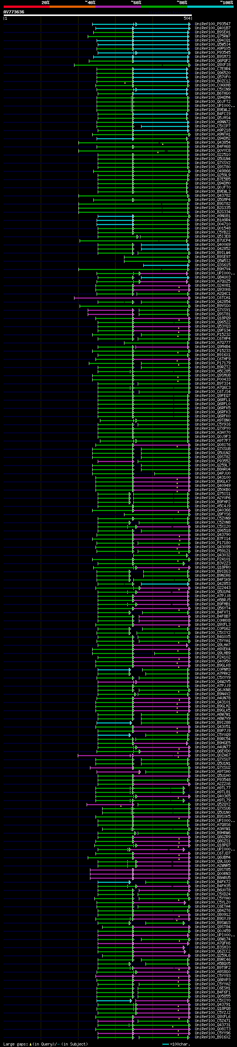This screenshot has height=1047, width=237.
Task: Open hit UniRef100_Q75RW7
Action: pyautogui.click(x=213, y=36)
